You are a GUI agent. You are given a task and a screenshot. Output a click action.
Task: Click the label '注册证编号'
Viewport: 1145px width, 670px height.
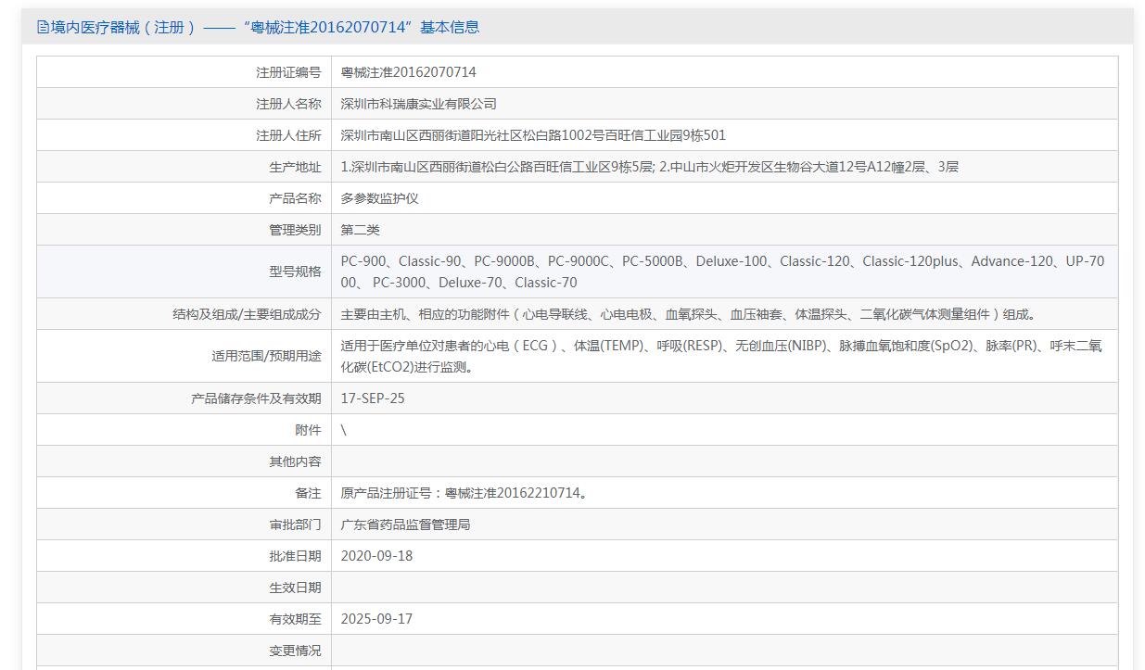tap(288, 72)
